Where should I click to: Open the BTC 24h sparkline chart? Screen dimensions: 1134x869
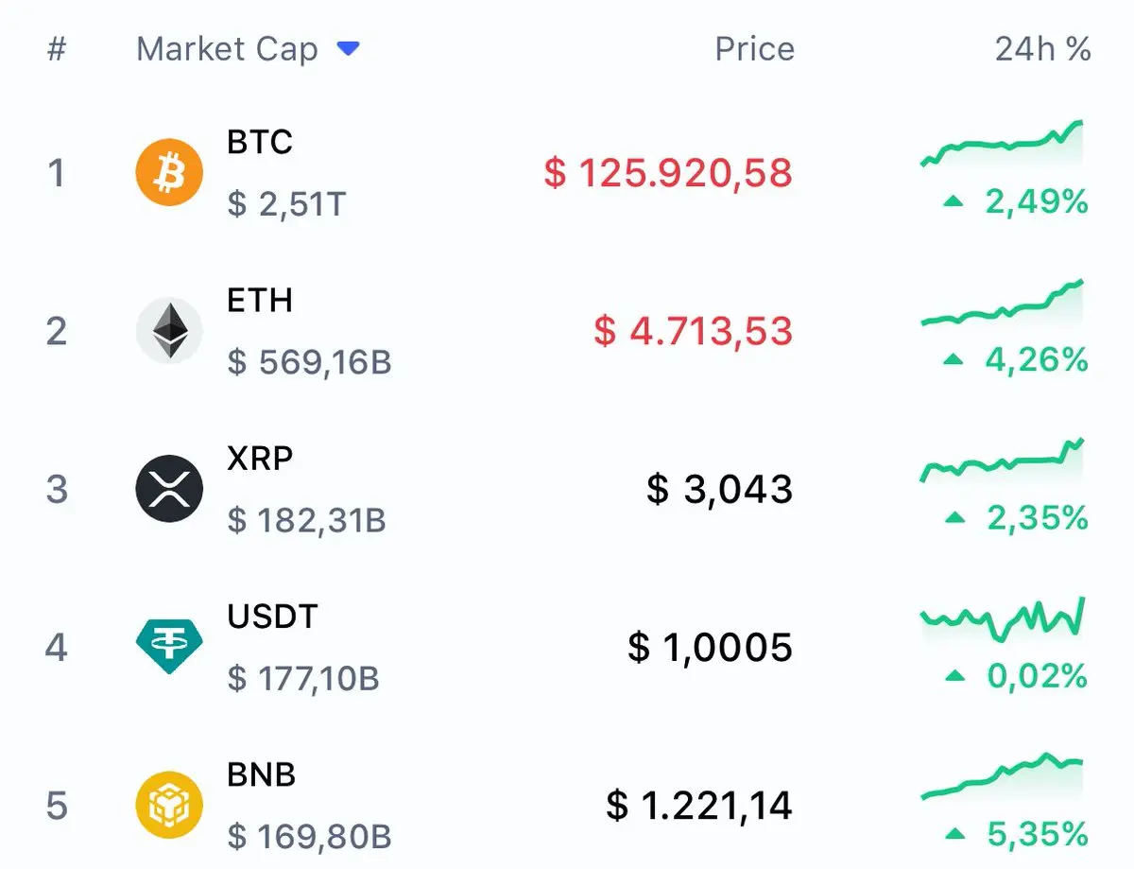coord(1003,145)
